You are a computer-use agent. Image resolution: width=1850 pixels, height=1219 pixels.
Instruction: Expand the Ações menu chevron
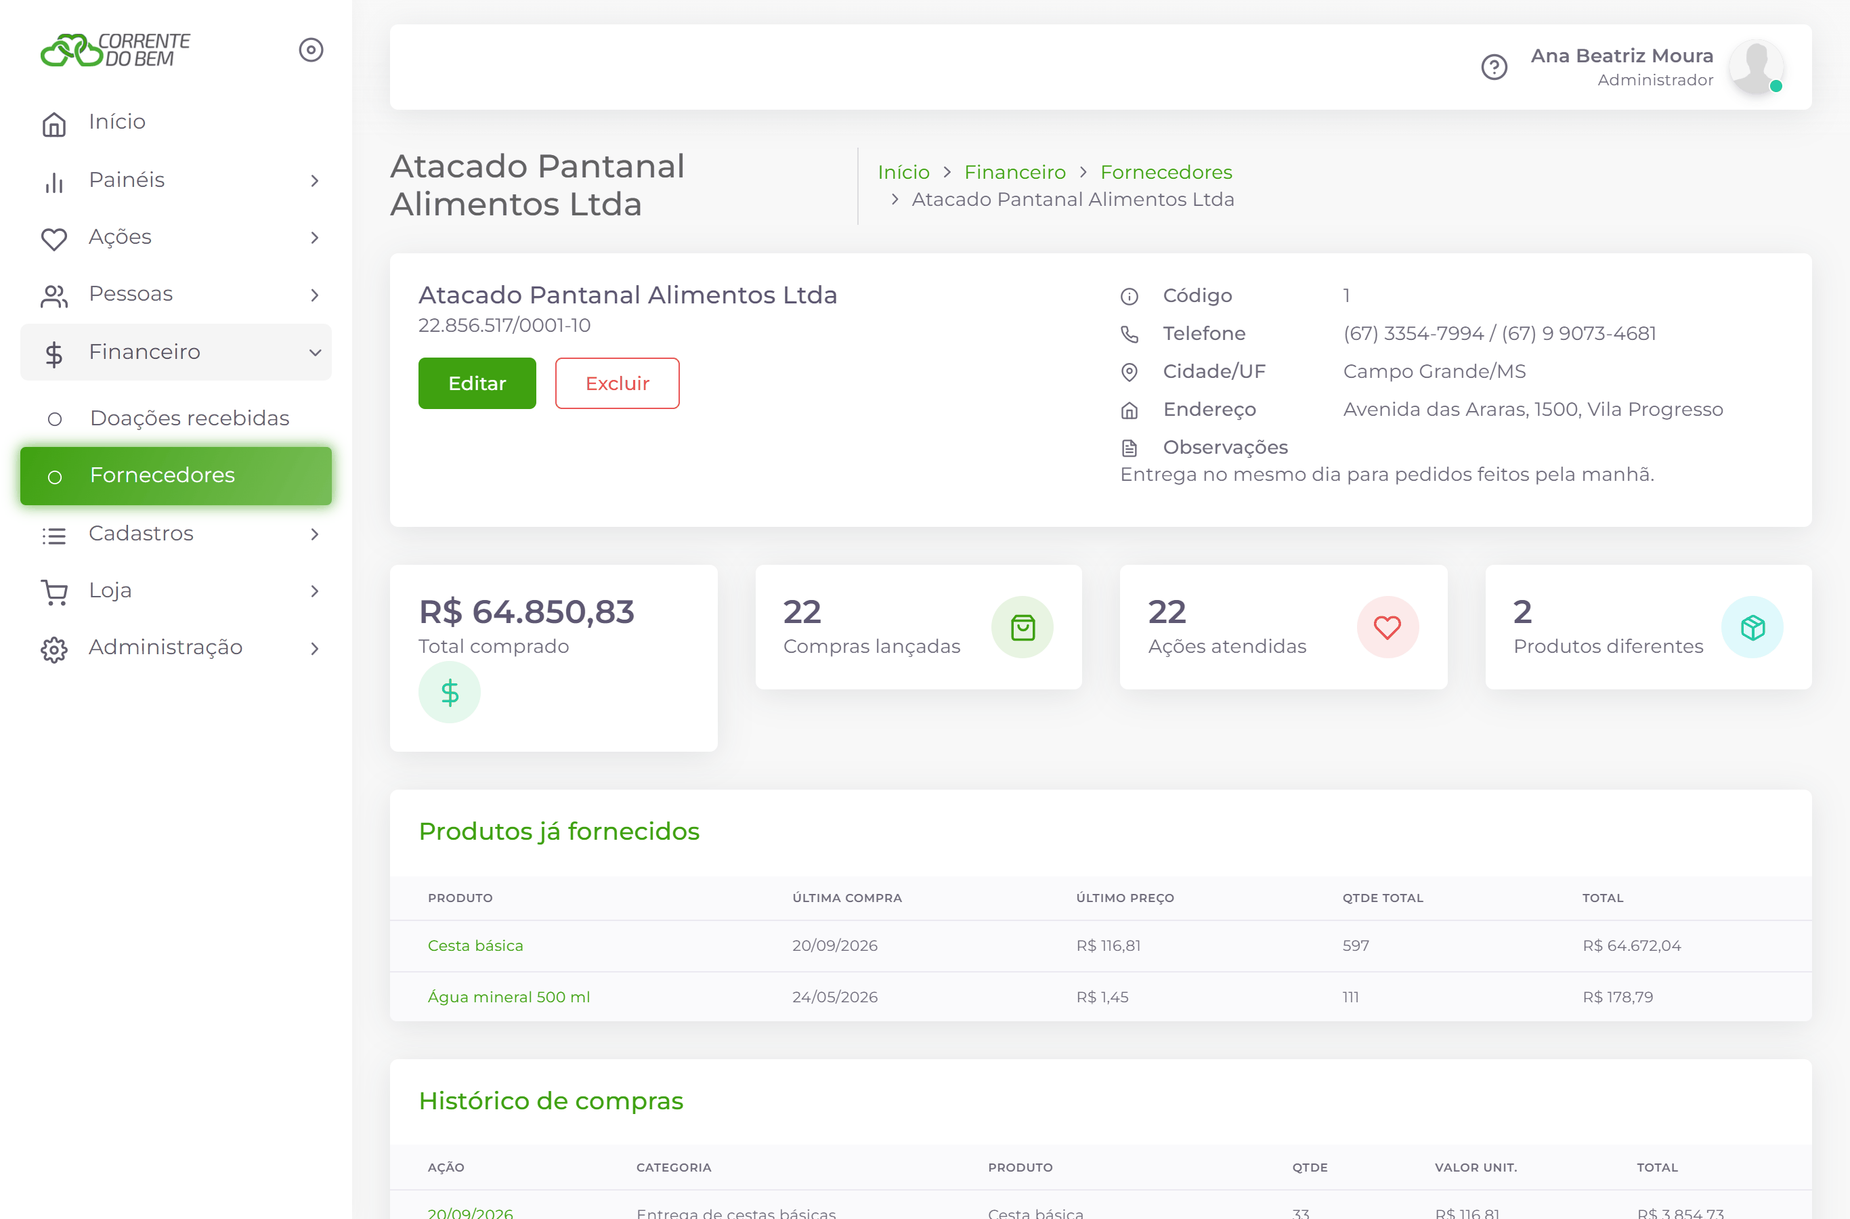coord(314,238)
